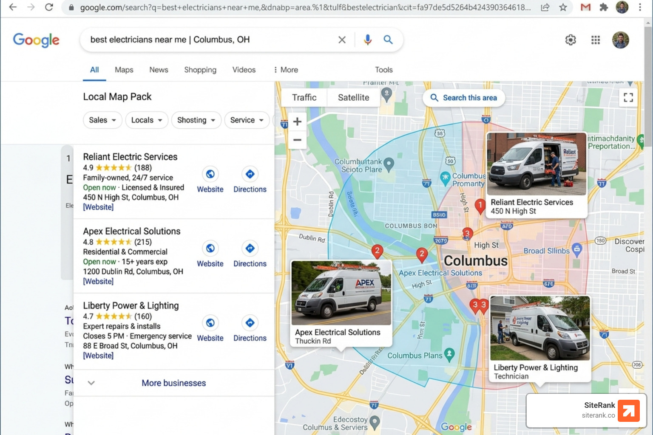Viewport: 653px width, 435px height.
Task: Open the Apex Electrical Solutions van photo
Action: click(341, 293)
